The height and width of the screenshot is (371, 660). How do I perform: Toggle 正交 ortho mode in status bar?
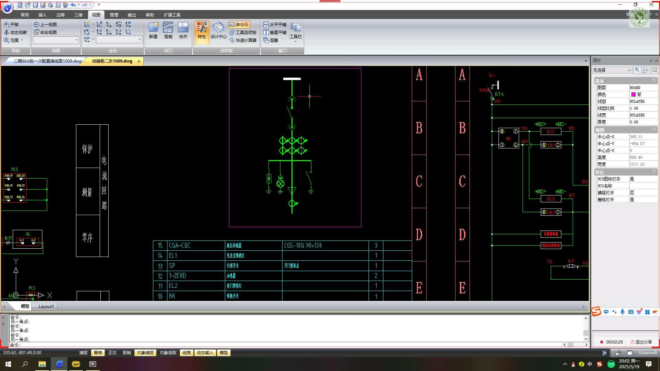112,352
